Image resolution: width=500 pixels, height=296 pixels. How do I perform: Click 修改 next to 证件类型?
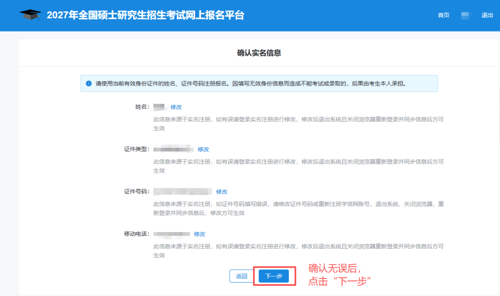(203, 149)
